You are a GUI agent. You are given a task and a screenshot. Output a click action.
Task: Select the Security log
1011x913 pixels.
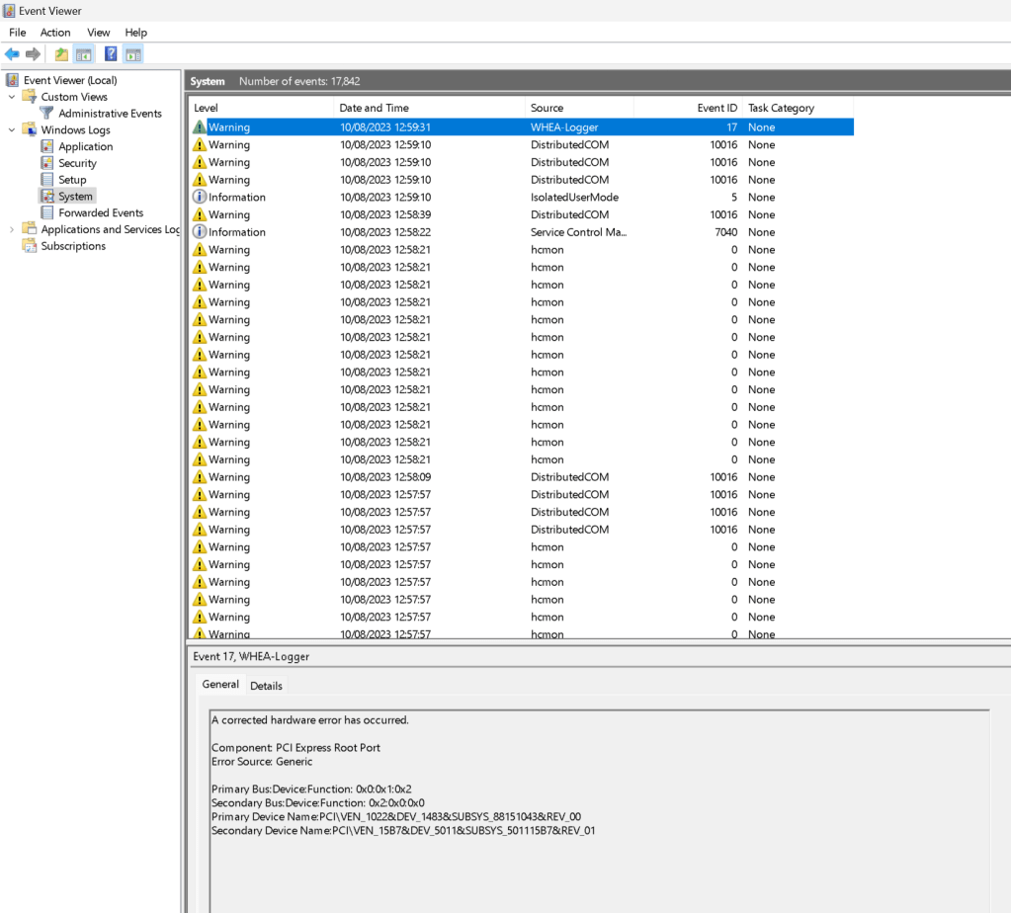[77, 163]
